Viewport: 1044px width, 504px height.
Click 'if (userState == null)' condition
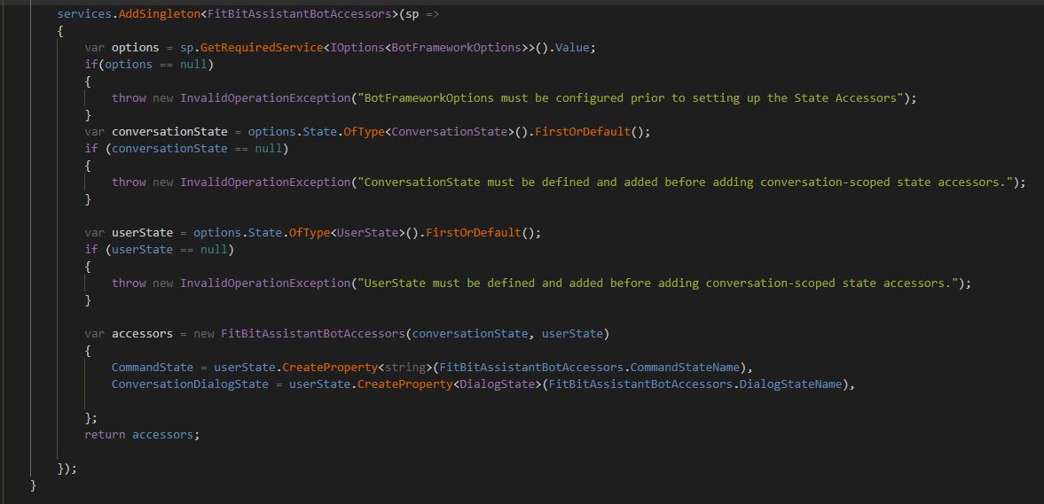(159, 249)
